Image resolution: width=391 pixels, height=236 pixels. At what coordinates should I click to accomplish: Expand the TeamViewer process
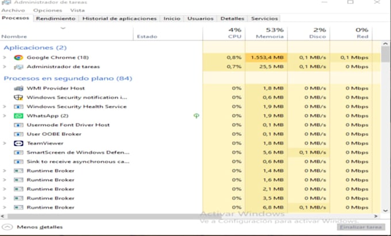point(4,144)
